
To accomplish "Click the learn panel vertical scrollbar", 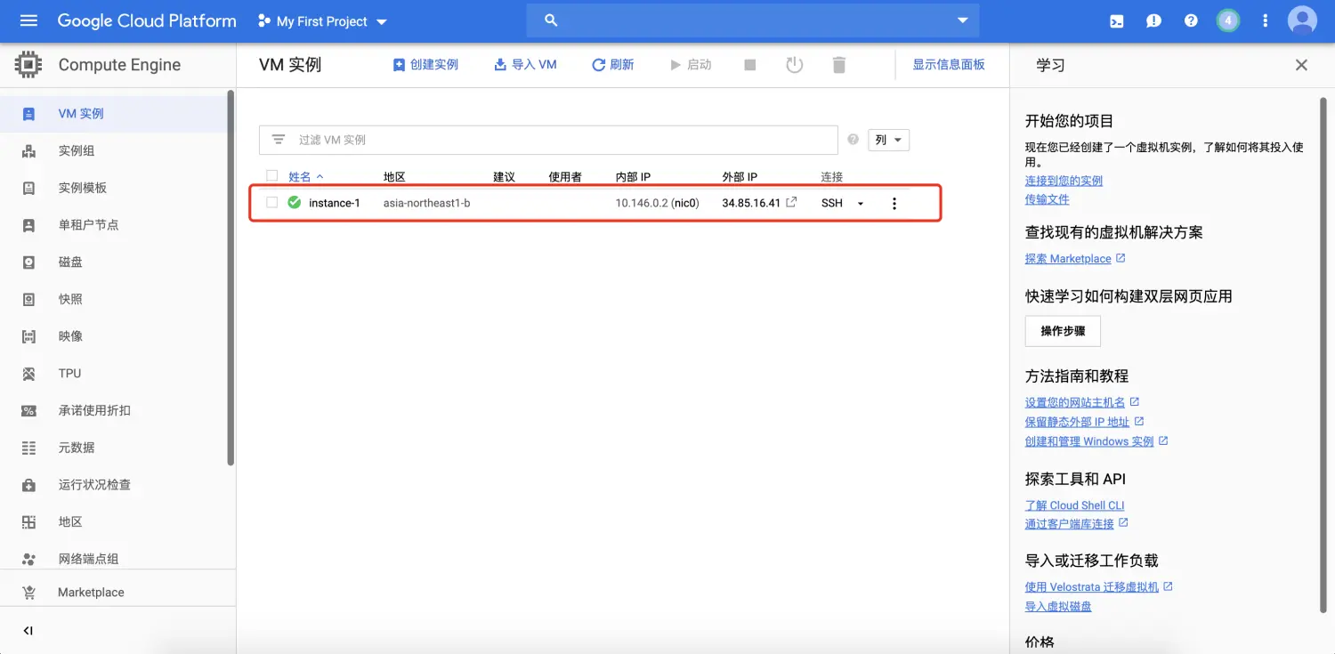I will [x=1323, y=356].
